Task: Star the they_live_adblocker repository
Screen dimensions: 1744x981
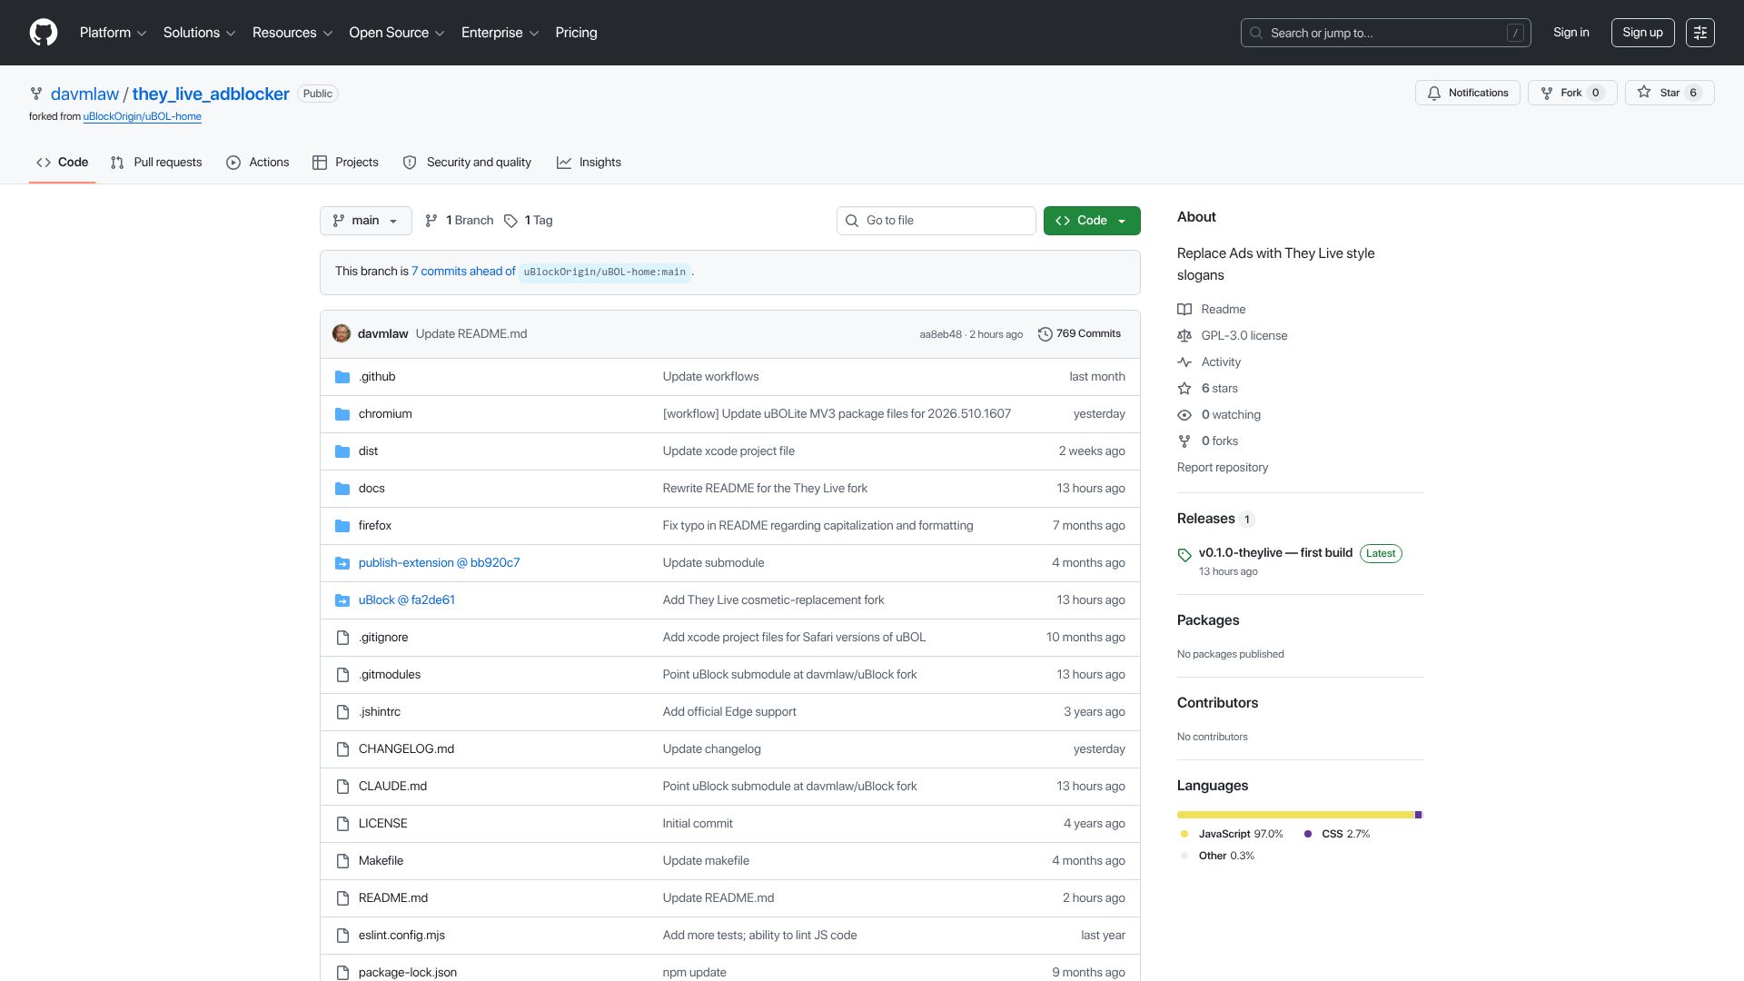Action: pos(1669,93)
